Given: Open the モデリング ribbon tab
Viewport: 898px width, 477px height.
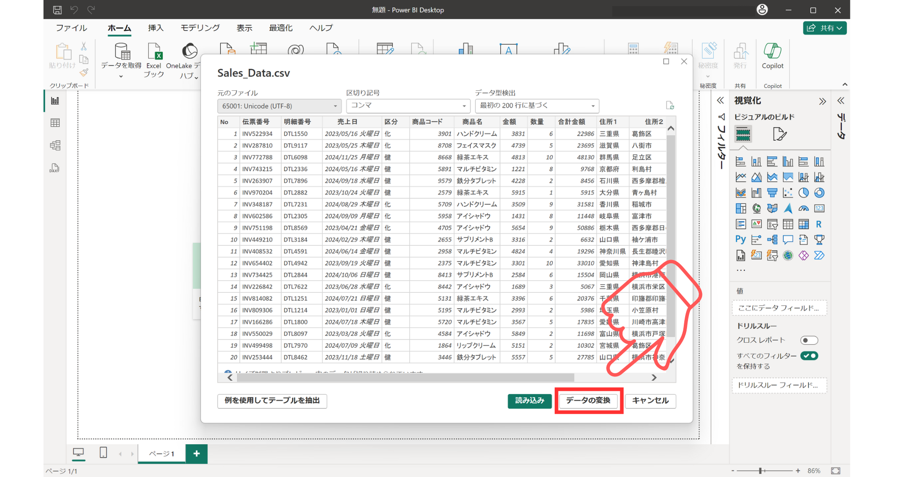Looking at the screenshot, I should [x=200, y=28].
